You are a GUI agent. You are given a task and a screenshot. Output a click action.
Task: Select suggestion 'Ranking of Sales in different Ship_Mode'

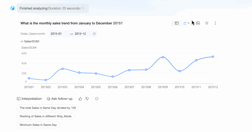(46, 116)
